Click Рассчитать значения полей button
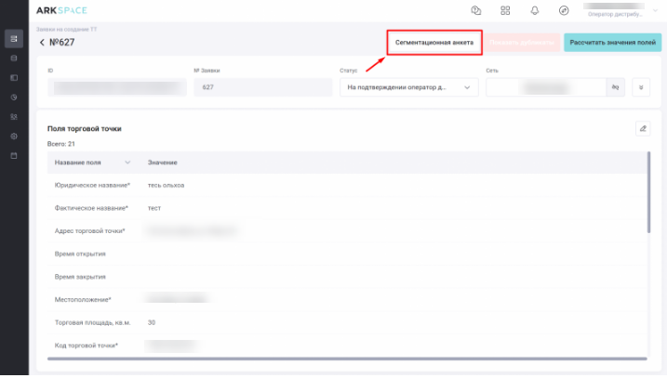Viewport: 667px width, 378px height. tap(612, 43)
